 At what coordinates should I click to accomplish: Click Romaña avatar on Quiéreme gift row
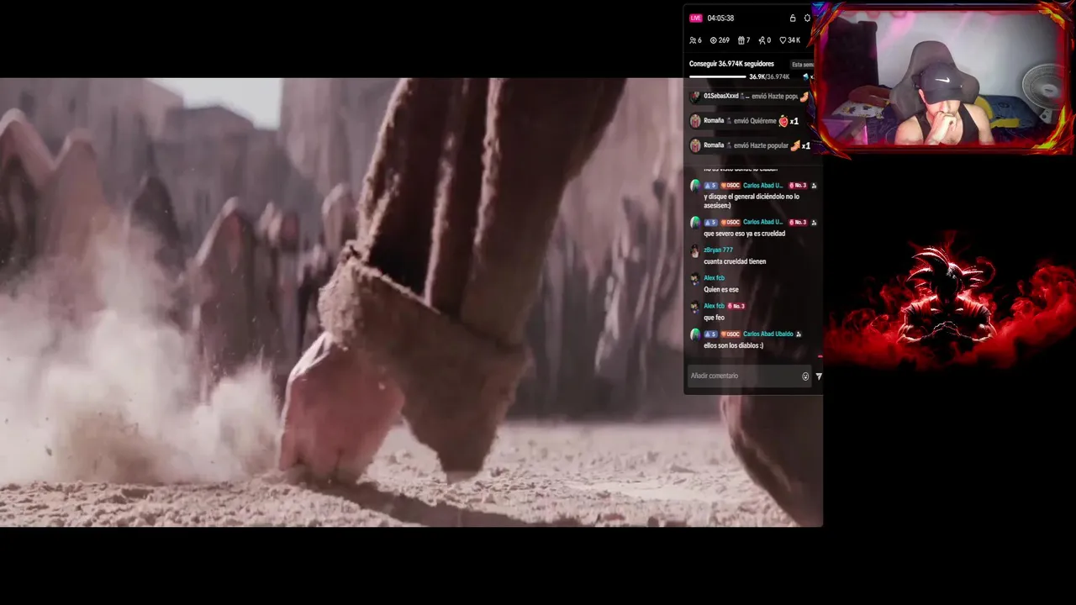695,121
